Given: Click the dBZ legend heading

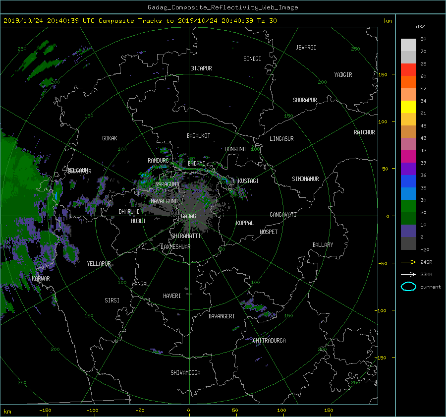Looking at the screenshot, I should click(x=420, y=27).
